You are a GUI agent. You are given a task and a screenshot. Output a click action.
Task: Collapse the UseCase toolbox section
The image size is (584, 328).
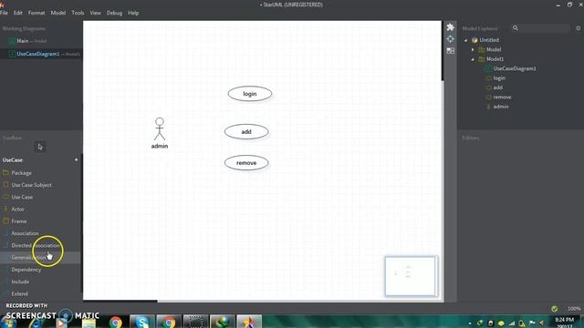click(76, 160)
